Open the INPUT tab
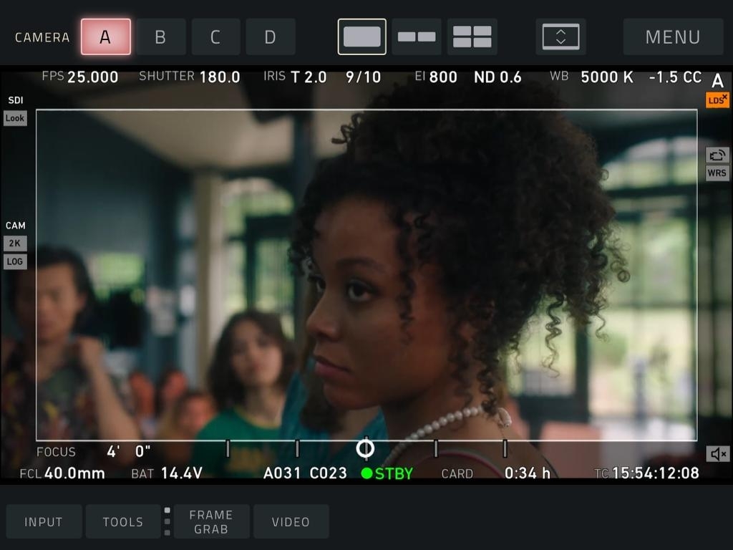The height and width of the screenshot is (550, 733). pyautogui.click(x=44, y=521)
